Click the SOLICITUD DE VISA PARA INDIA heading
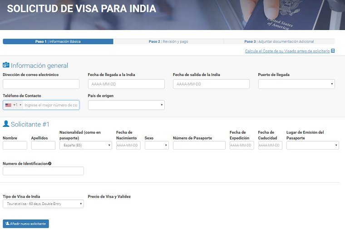 [x=81, y=9]
